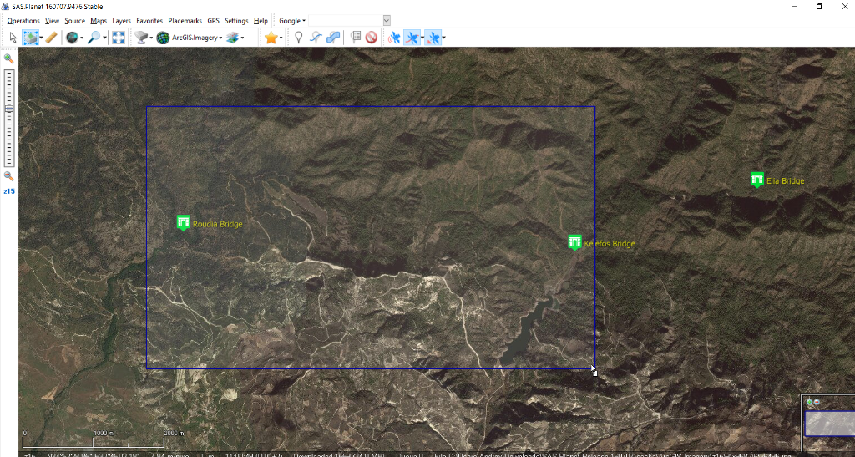Click the source cache disk icon

point(141,38)
